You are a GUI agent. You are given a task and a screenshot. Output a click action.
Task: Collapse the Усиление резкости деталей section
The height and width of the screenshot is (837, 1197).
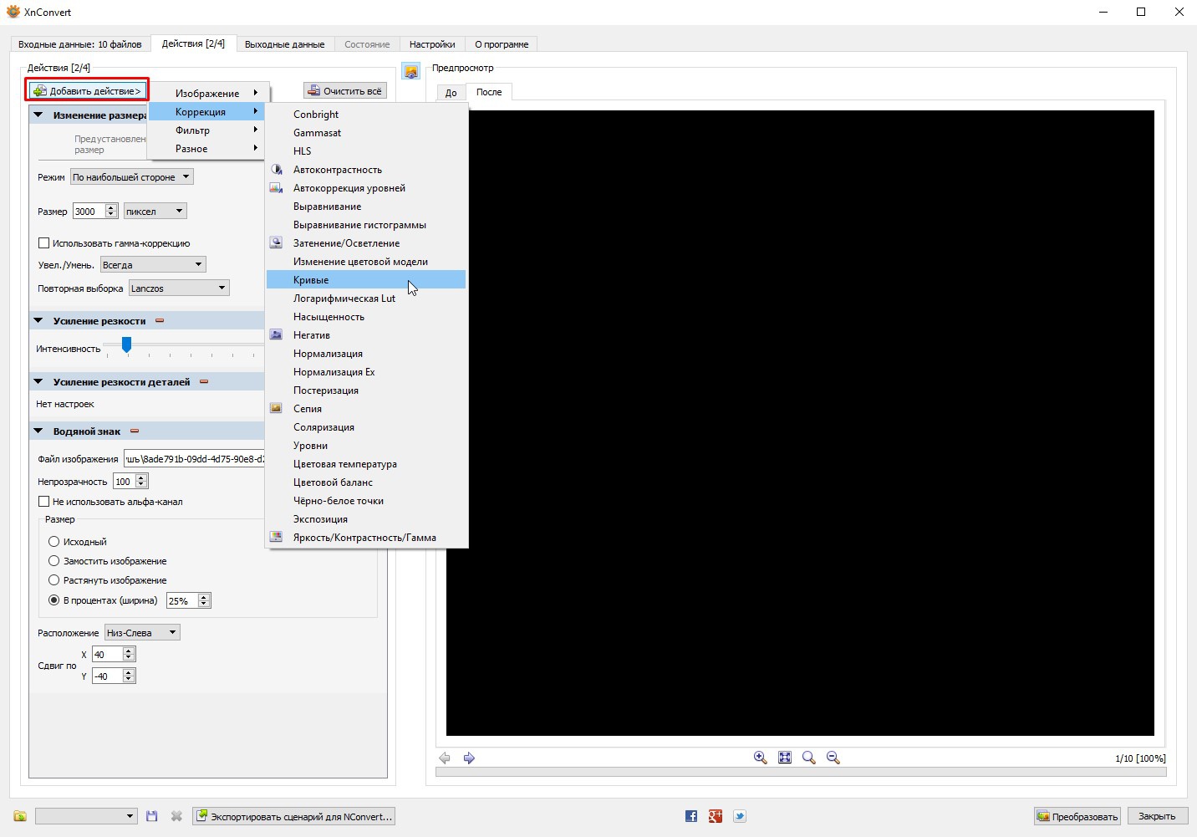click(38, 381)
